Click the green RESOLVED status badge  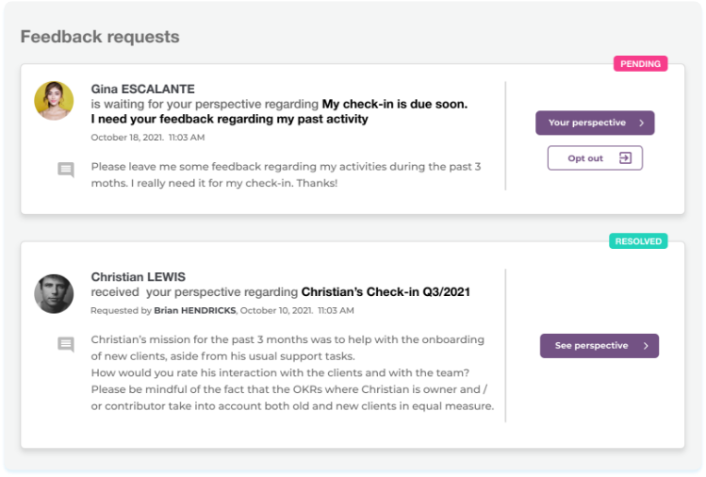(638, 241)
